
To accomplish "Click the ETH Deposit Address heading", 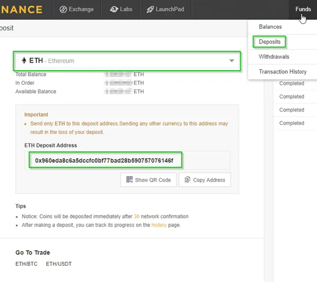I will click(x=50, y=145).
